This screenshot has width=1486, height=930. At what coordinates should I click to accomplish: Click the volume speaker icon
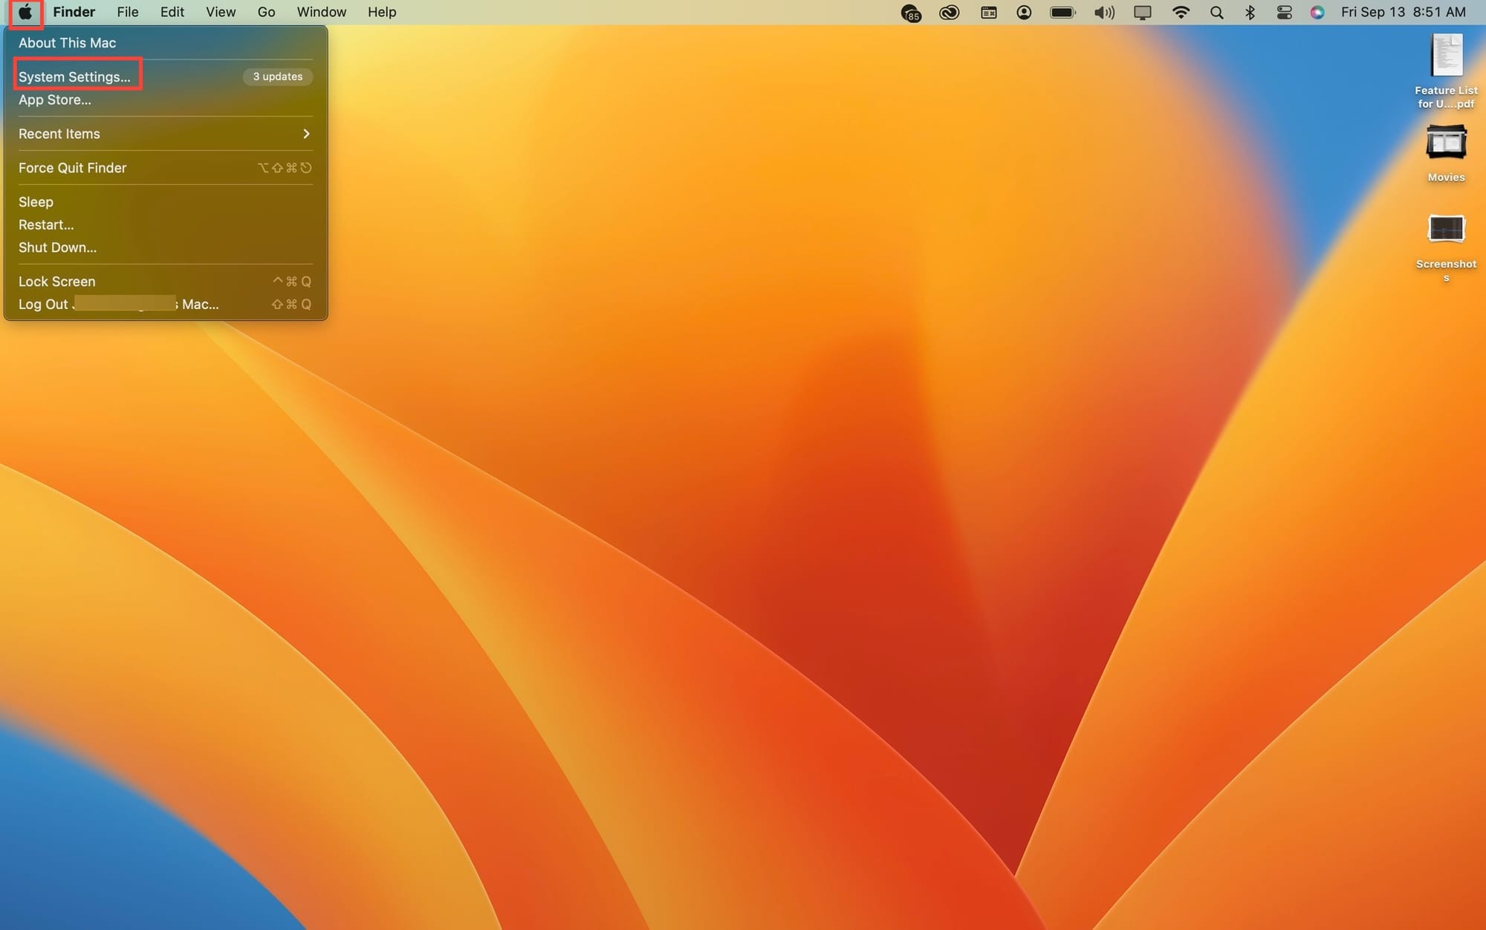(1104, 13)
